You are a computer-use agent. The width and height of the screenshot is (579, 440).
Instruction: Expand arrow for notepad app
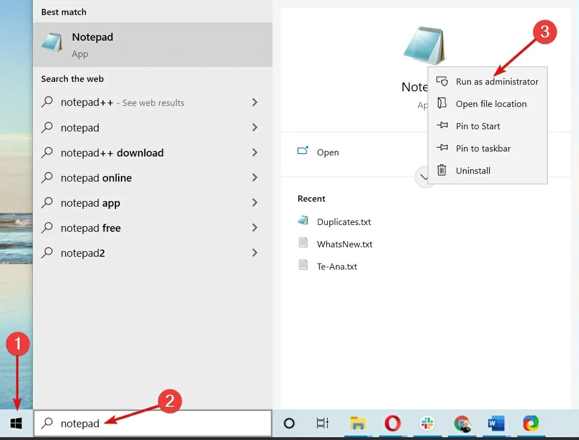click(x=255, y=203)
